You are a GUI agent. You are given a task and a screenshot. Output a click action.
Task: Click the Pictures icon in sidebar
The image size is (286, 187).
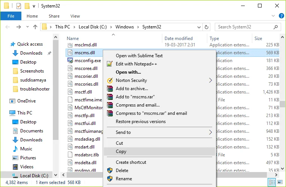[x=15, y=158]
